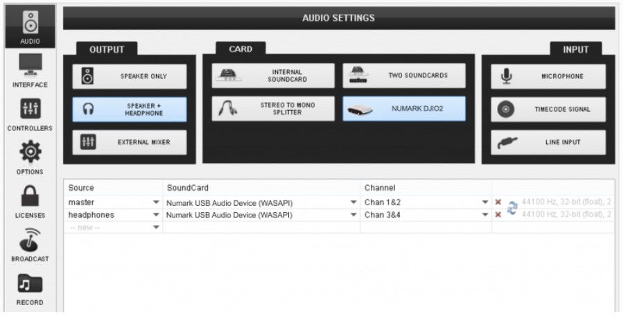Click the speaker icon in Speaker Only

[87, 76]
